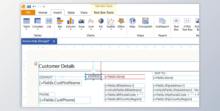Click the report designer application icon
Image resolution: width=220 pixels, height=111 pixels.
click(23, 7)
